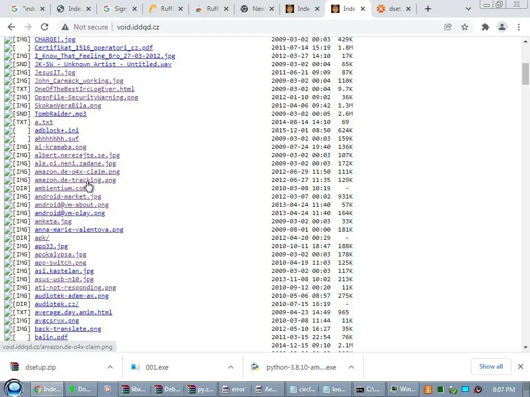This screenshot has height=397, width=530.
Task: Open OneOfTheBestIrcLogEver.html link
Action: click(84, 89)
